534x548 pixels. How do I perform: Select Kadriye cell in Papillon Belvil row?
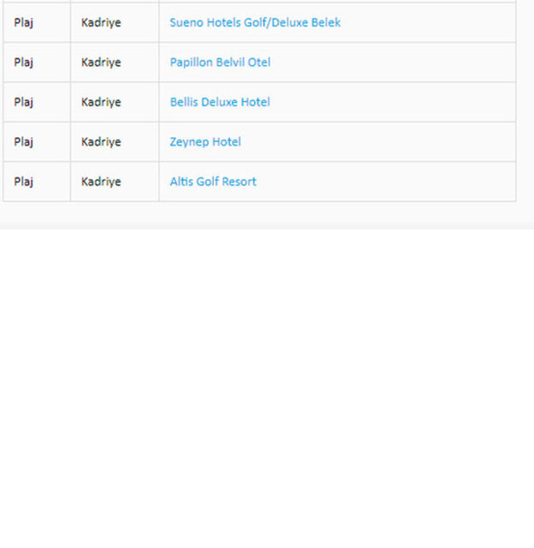click(x=101, y=63)
